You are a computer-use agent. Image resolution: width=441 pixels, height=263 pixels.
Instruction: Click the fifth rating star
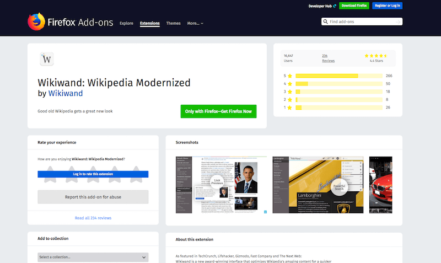tap(136, 174)
